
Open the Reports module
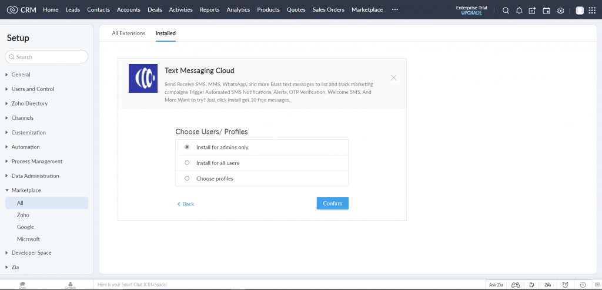(x=210, y=9)
